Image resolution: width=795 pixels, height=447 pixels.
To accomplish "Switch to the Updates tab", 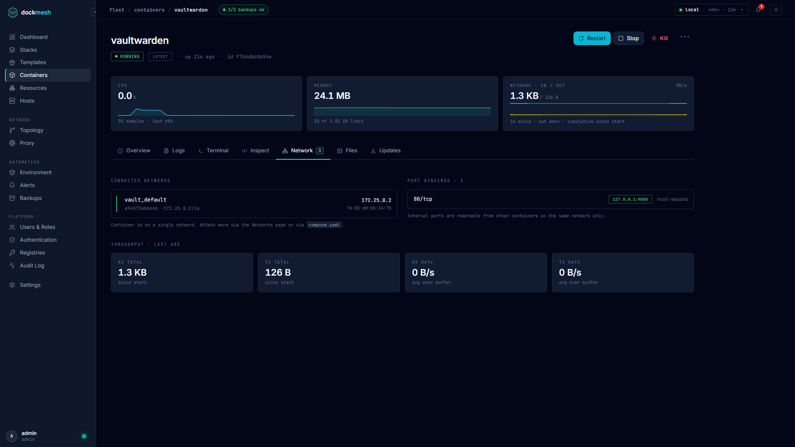I will point(385,151).
